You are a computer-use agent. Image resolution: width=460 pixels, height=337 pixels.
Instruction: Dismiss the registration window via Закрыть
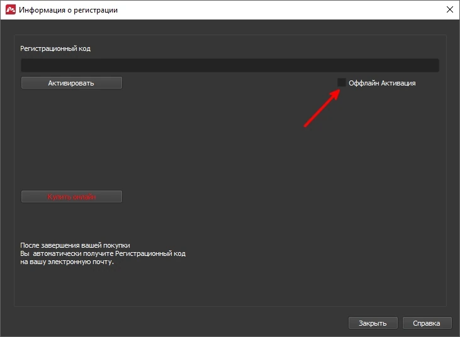point(373,323)
